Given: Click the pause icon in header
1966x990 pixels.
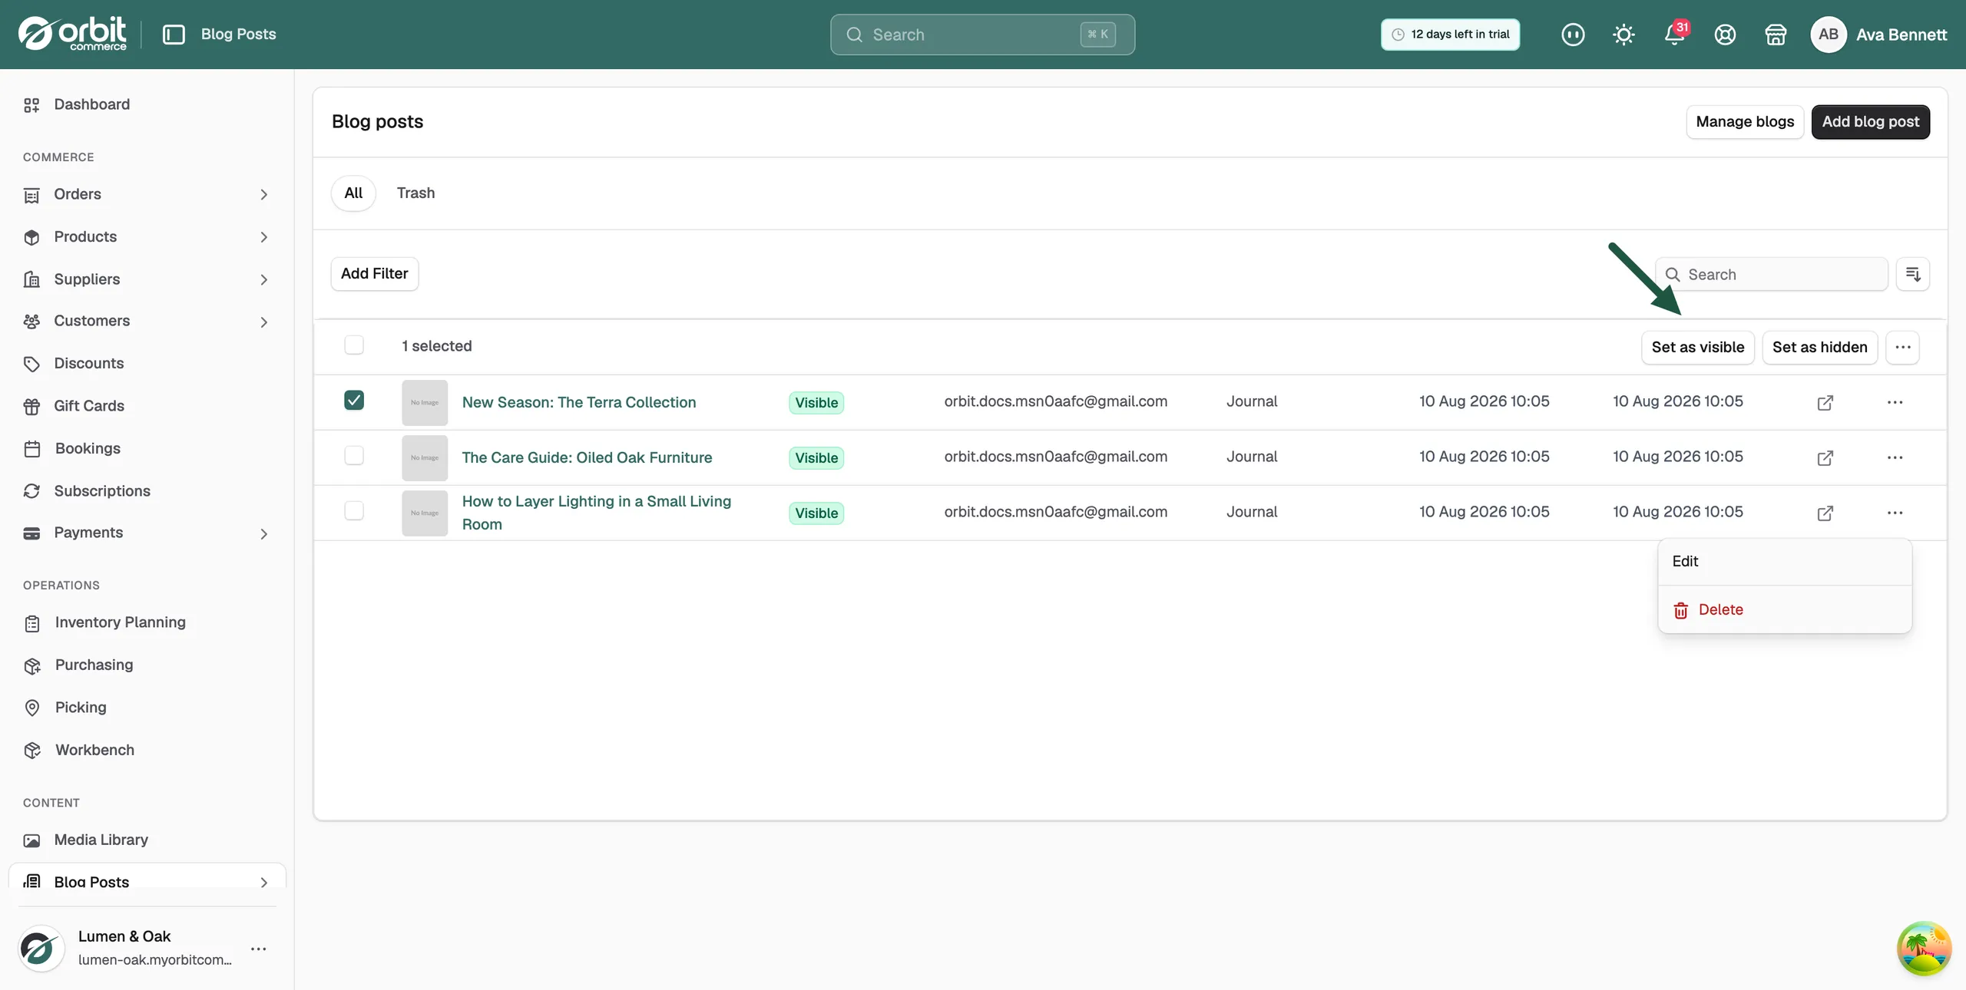Looking at the screenshot, I should pos(1573,35).
